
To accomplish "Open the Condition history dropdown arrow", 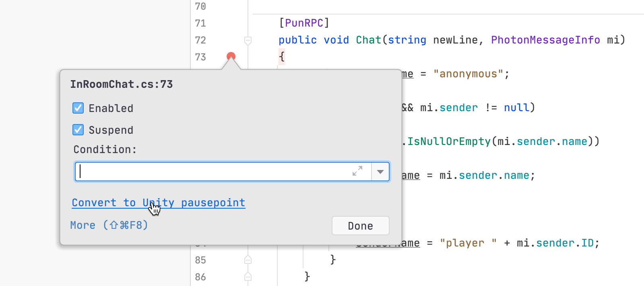I will (380, 172).
